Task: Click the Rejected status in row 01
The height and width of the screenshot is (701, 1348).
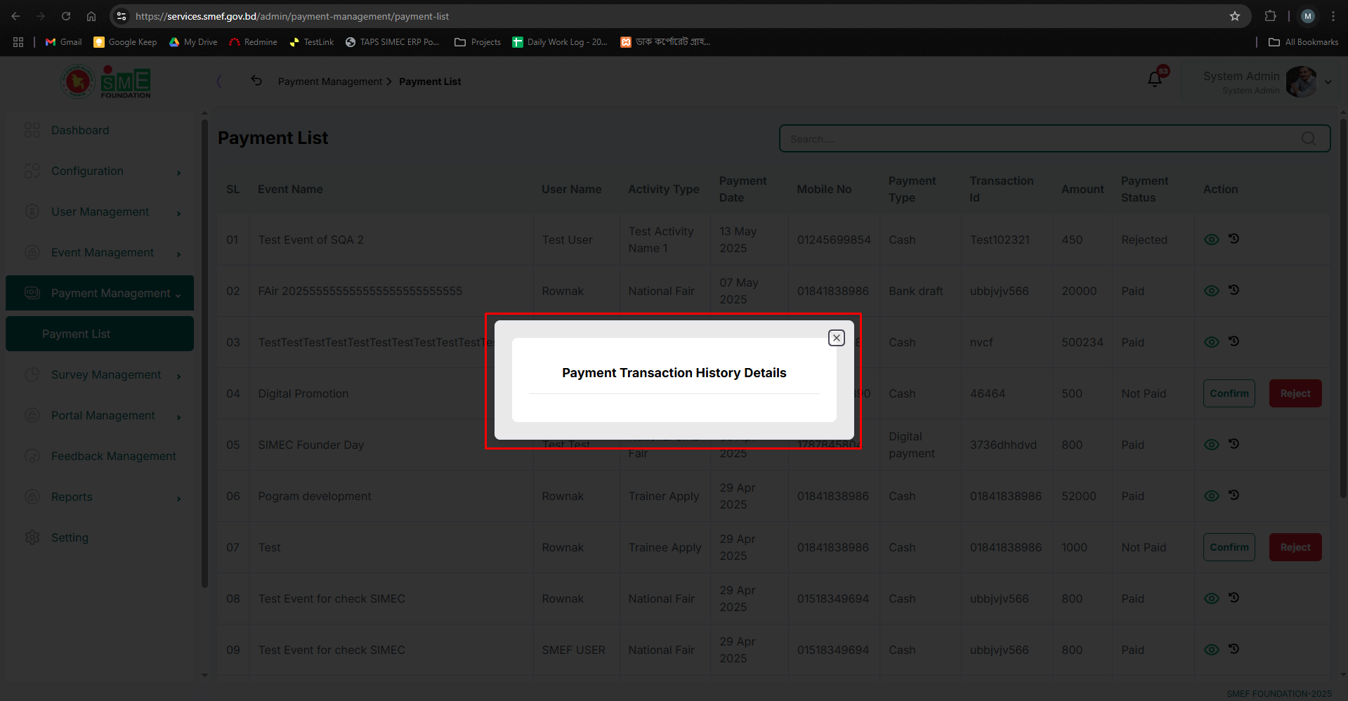Action: coord(1144,240)
